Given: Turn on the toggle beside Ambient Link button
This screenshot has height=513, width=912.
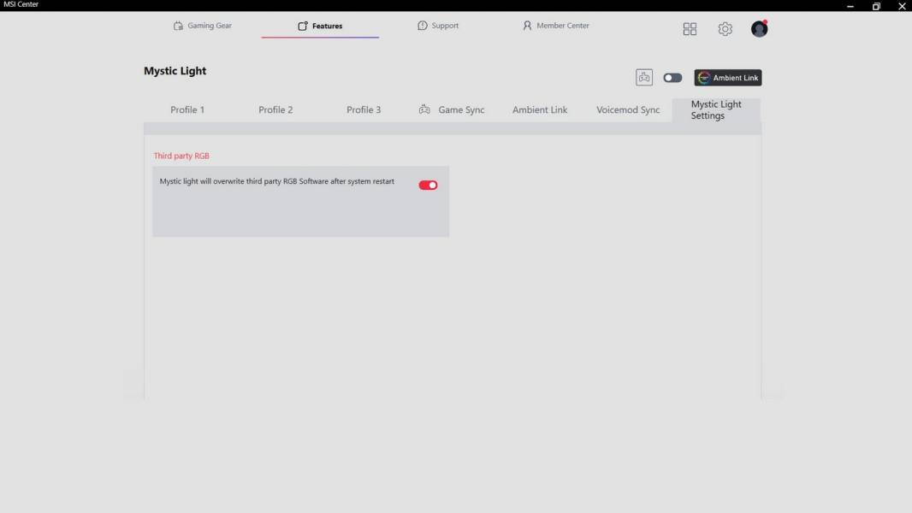Looking at the screenshot, I should coord(672,78).
